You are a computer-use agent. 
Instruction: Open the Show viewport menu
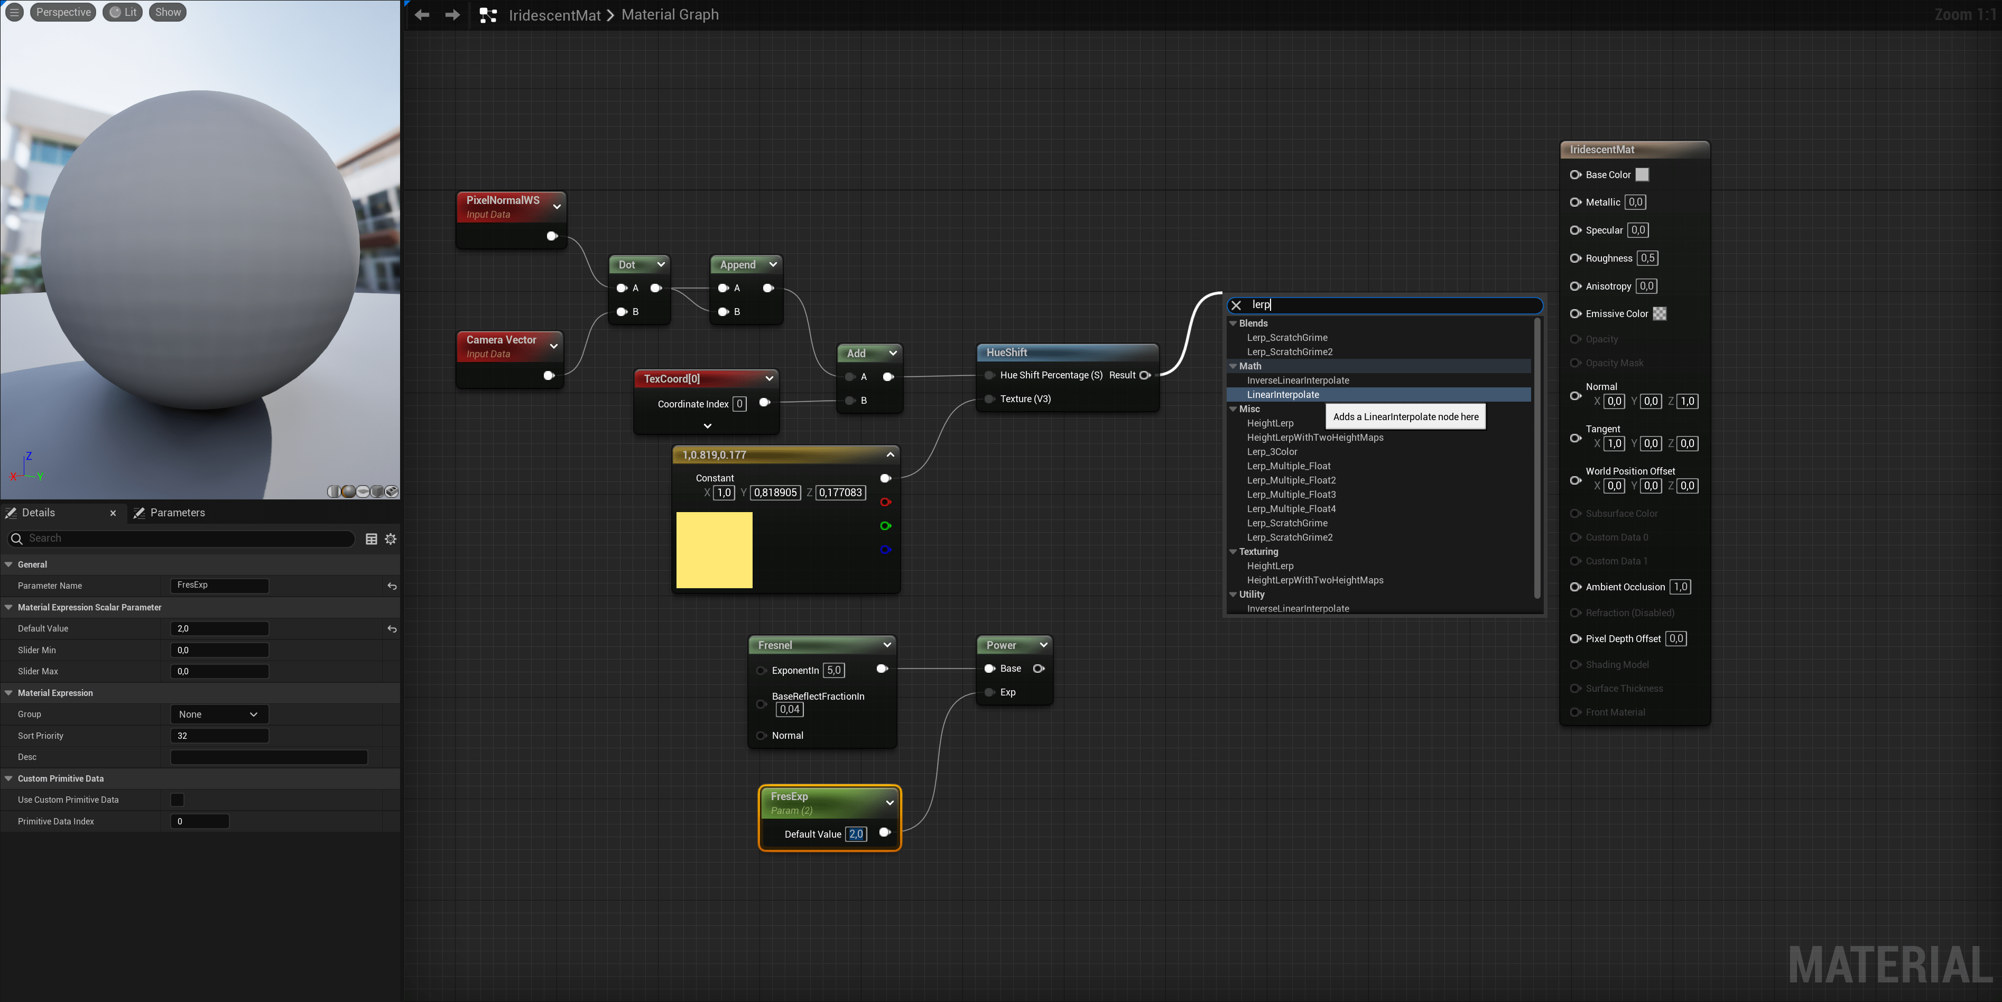click(x=167, y=13)
